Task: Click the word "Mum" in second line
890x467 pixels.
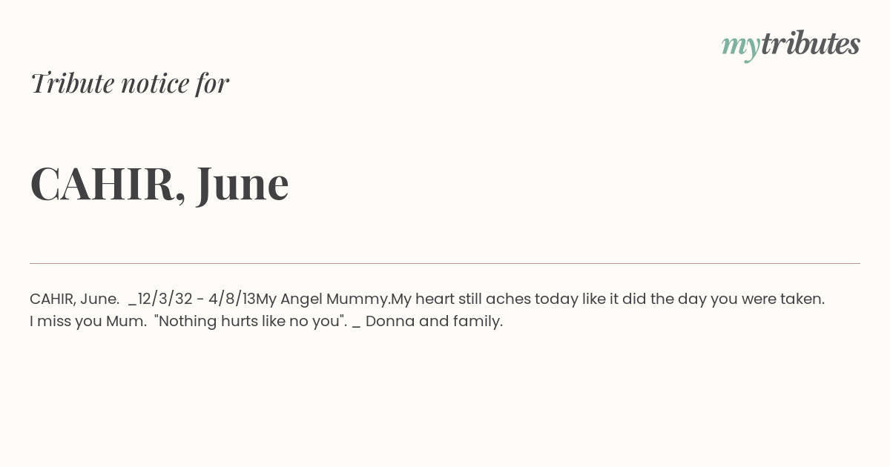Action: coord(128,322)
